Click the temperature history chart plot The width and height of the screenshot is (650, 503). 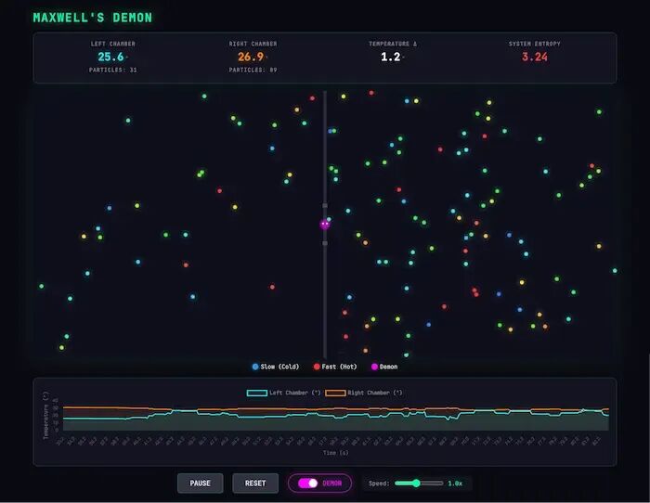(x=336, y=416)
